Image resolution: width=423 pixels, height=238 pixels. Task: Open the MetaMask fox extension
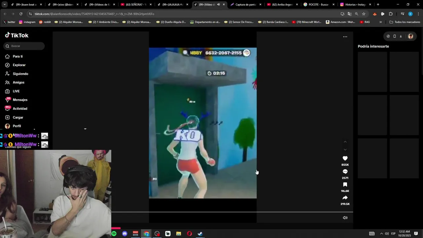click(374, 14)
